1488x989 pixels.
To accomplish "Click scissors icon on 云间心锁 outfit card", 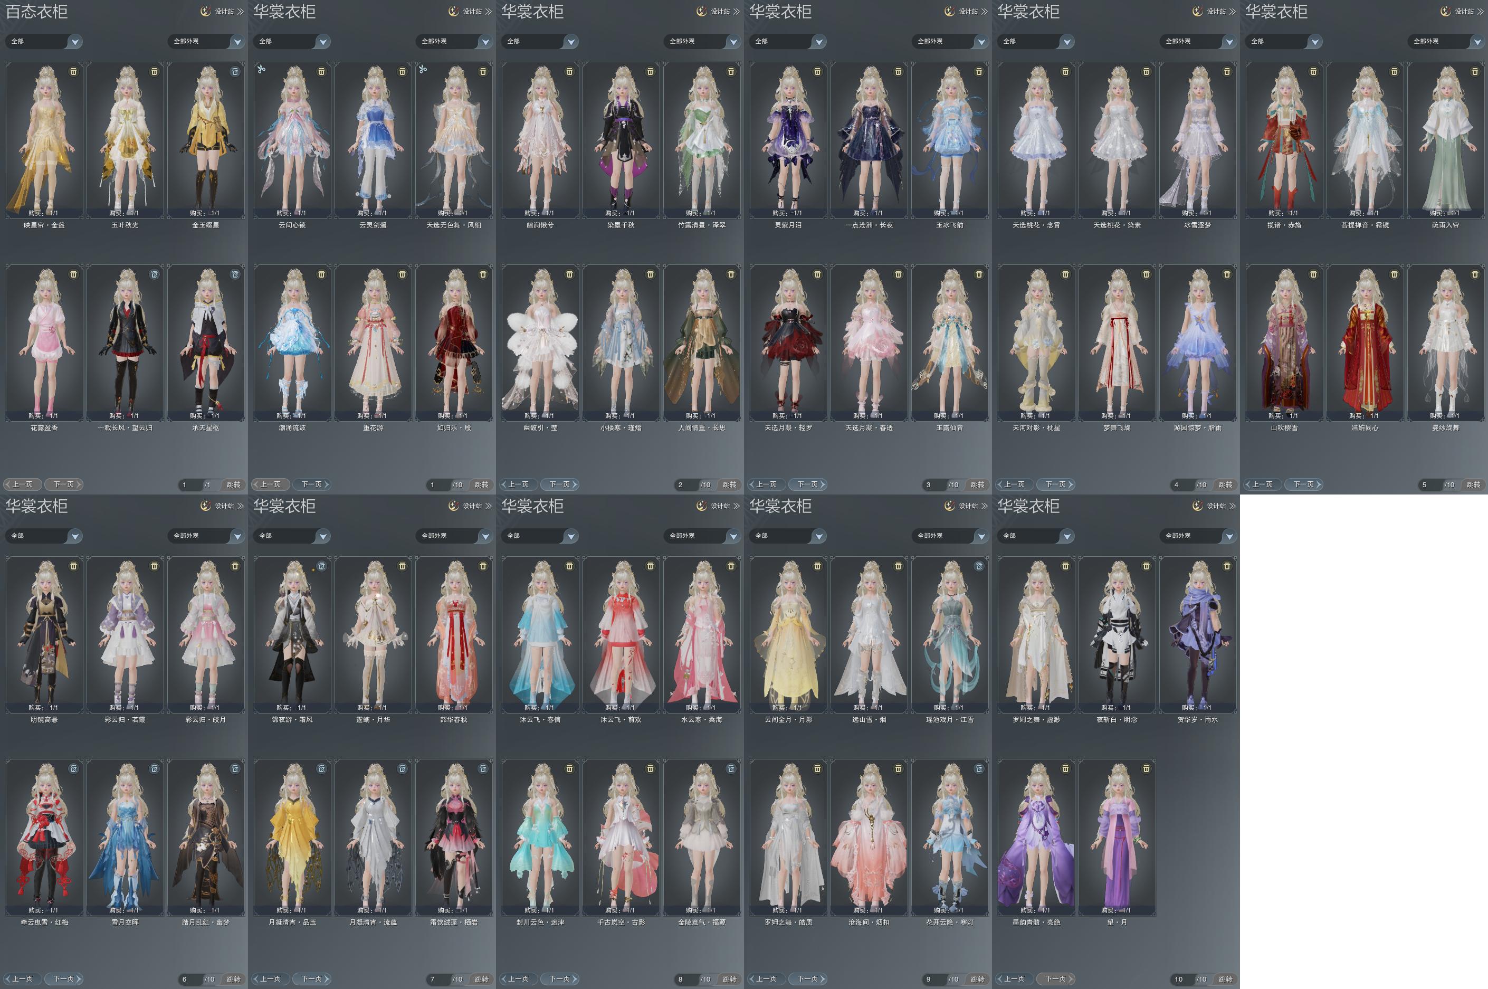I will pyautogui.click(x=262, y=69).
